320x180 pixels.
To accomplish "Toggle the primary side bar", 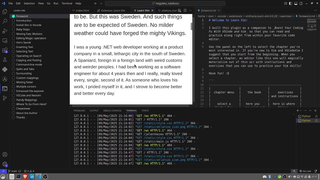I will coord(290,3).
